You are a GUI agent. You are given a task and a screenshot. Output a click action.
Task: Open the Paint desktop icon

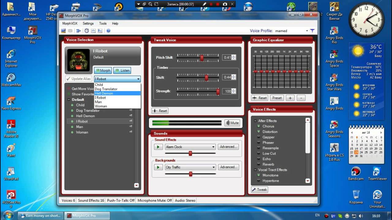tap(11, 150)
